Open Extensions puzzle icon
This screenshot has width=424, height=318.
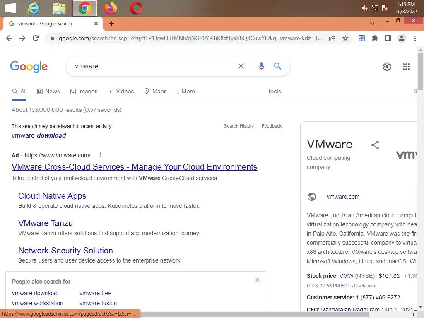click(x=375, y=38)
